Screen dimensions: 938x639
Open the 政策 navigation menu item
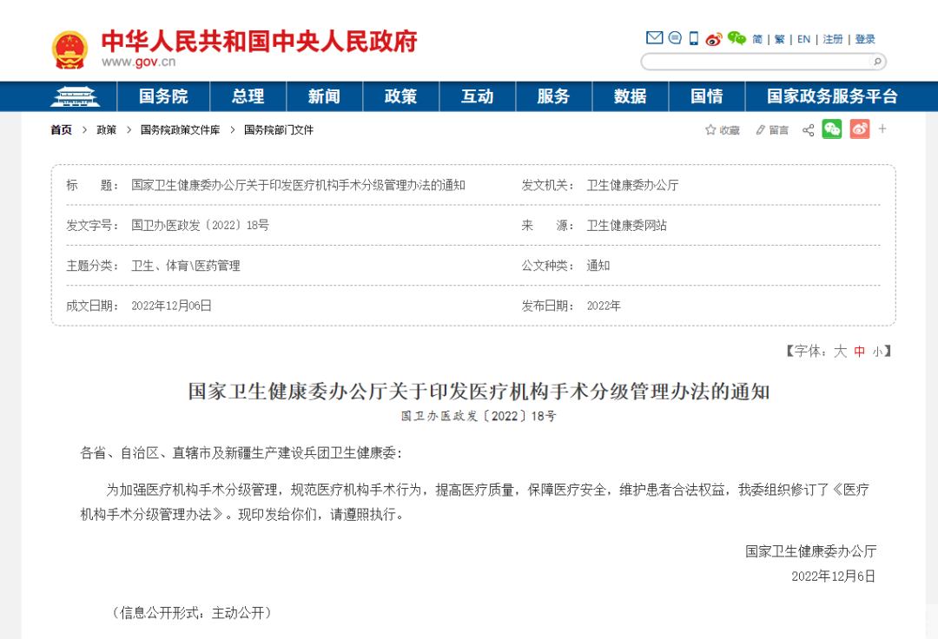(400, 96)
